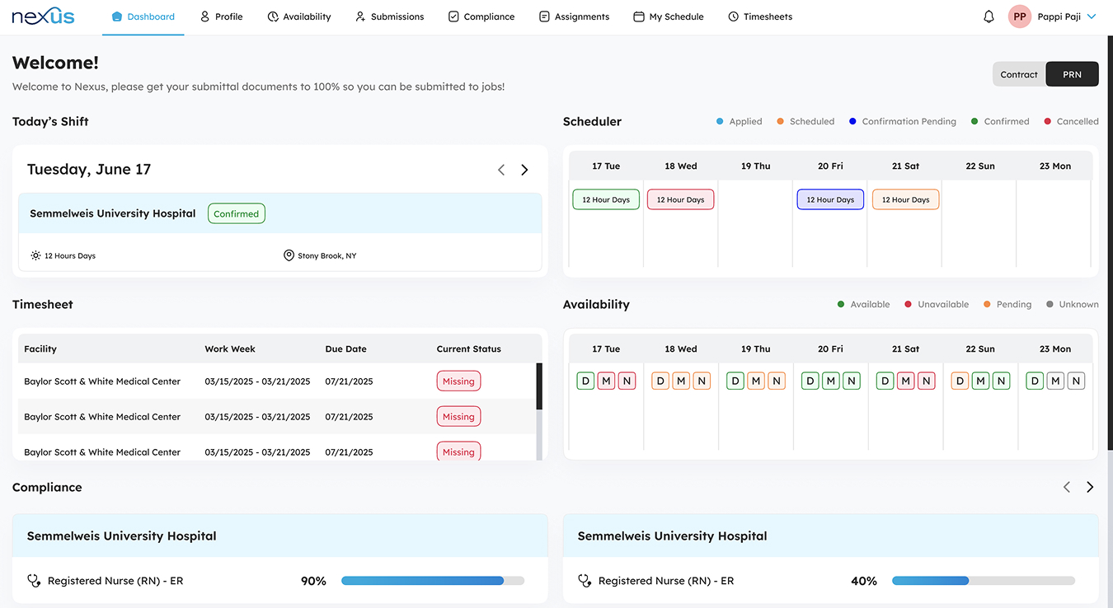Toggle the D shift for 17 Tue availability
This screenshot has width=1113, height=608.
coord(585,381)
